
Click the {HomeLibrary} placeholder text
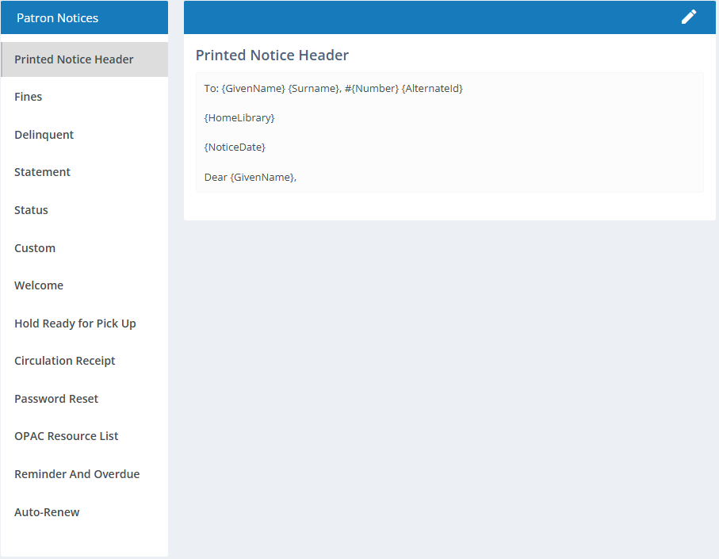pos(239,118)
